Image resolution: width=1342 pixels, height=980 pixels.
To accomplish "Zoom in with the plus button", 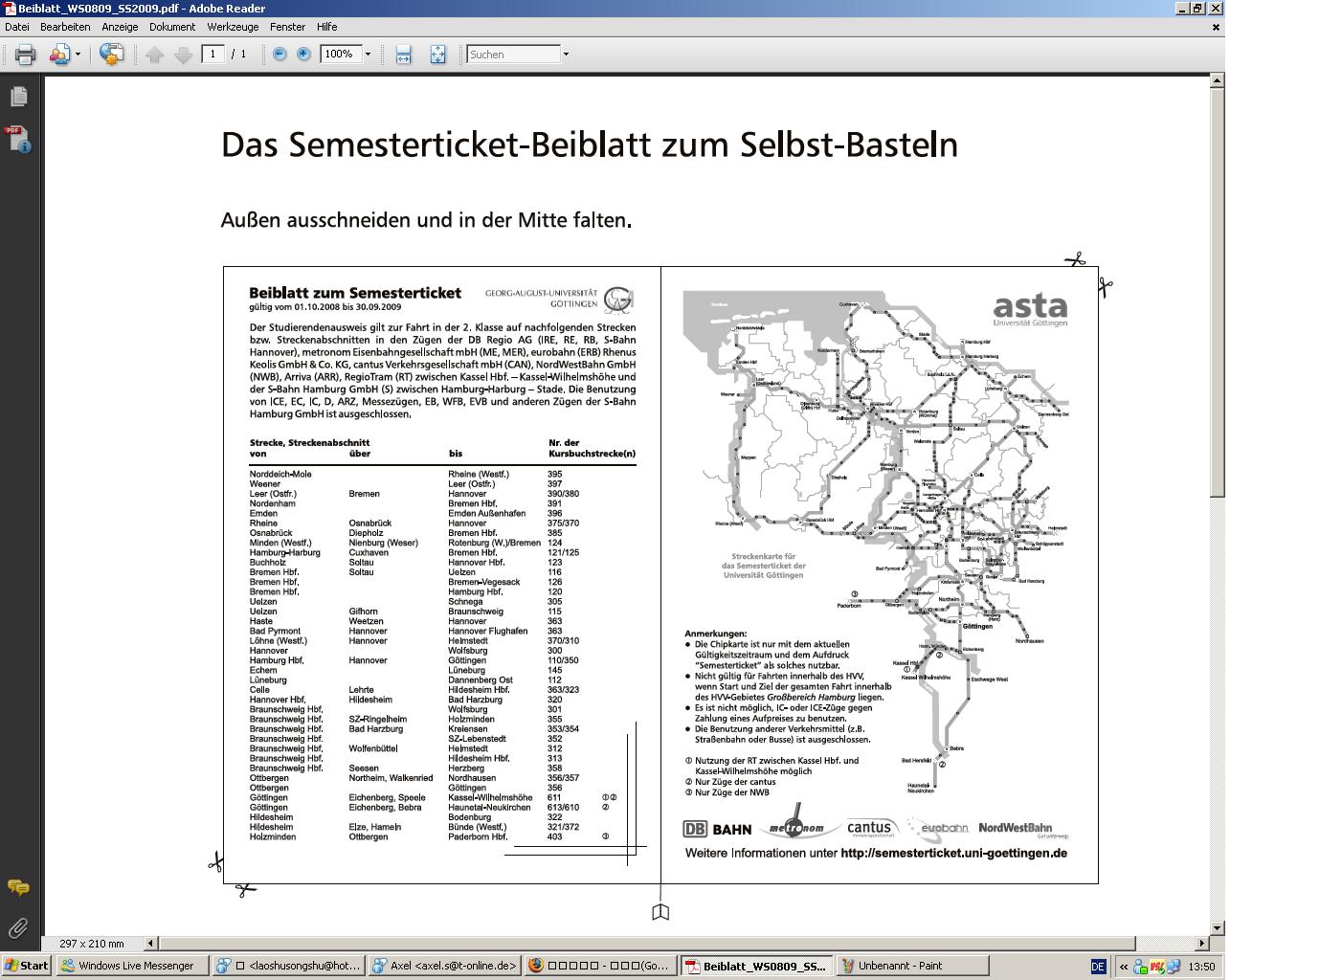I will 303,55.
